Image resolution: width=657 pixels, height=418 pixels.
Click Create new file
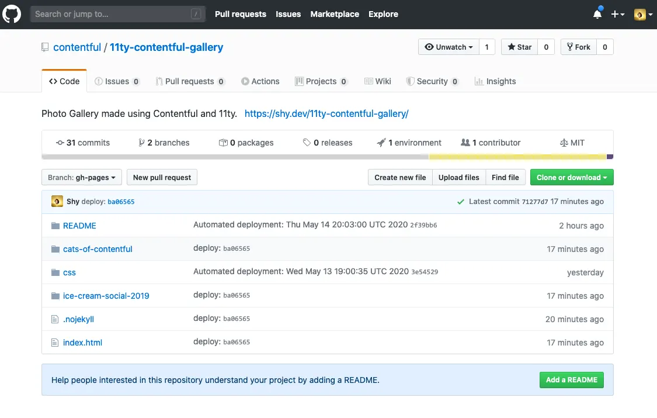click(x=400, y=177)
